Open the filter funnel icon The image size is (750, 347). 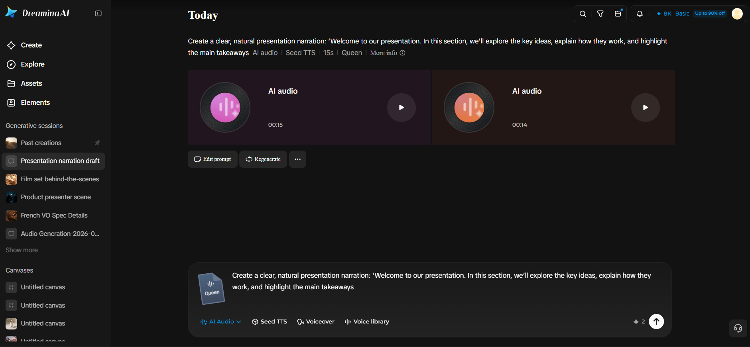coord(600,14)
